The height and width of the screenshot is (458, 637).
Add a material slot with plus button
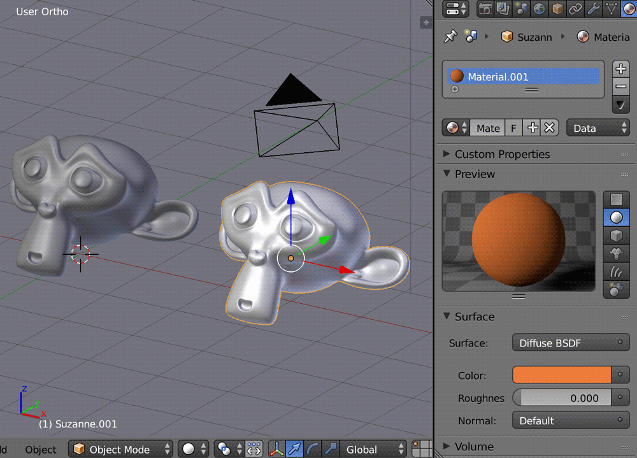620,69
